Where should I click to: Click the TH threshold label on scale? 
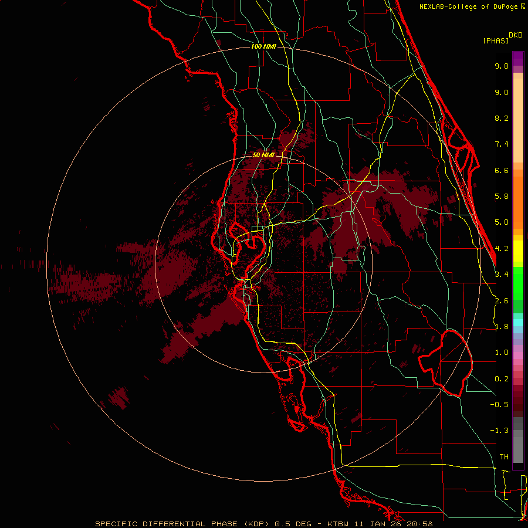point(504,457)
